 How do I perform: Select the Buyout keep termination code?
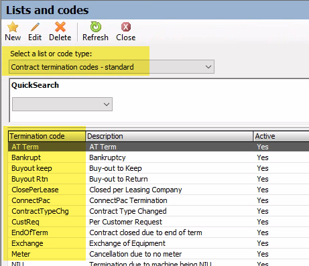[x=32, y=168]
